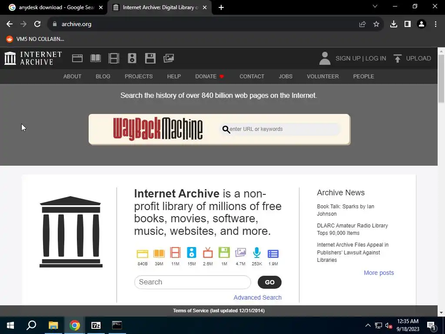The height and width of the screenshot is (334, 445).
Task: Open Chrome three-dot menu
Action: [435, 24]
